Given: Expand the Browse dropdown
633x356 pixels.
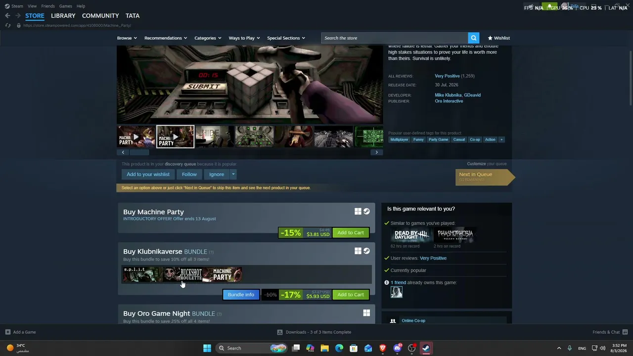Looking at the screenshot, I should (x=127, y=38).
